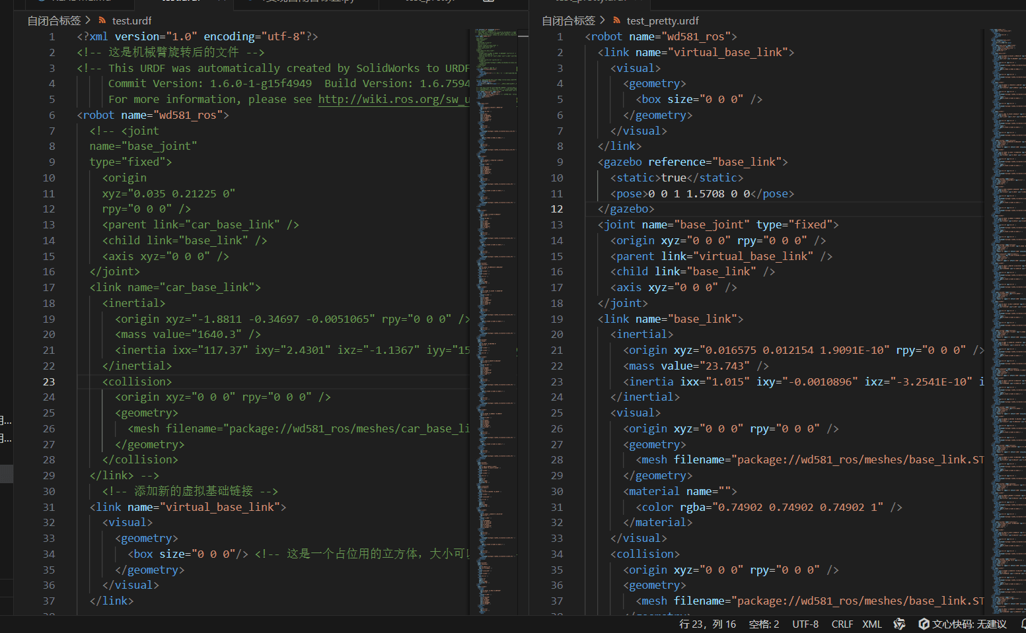
Task: Click the 文心快码 hexagon icon in status bar
Action: coord(924,624)
